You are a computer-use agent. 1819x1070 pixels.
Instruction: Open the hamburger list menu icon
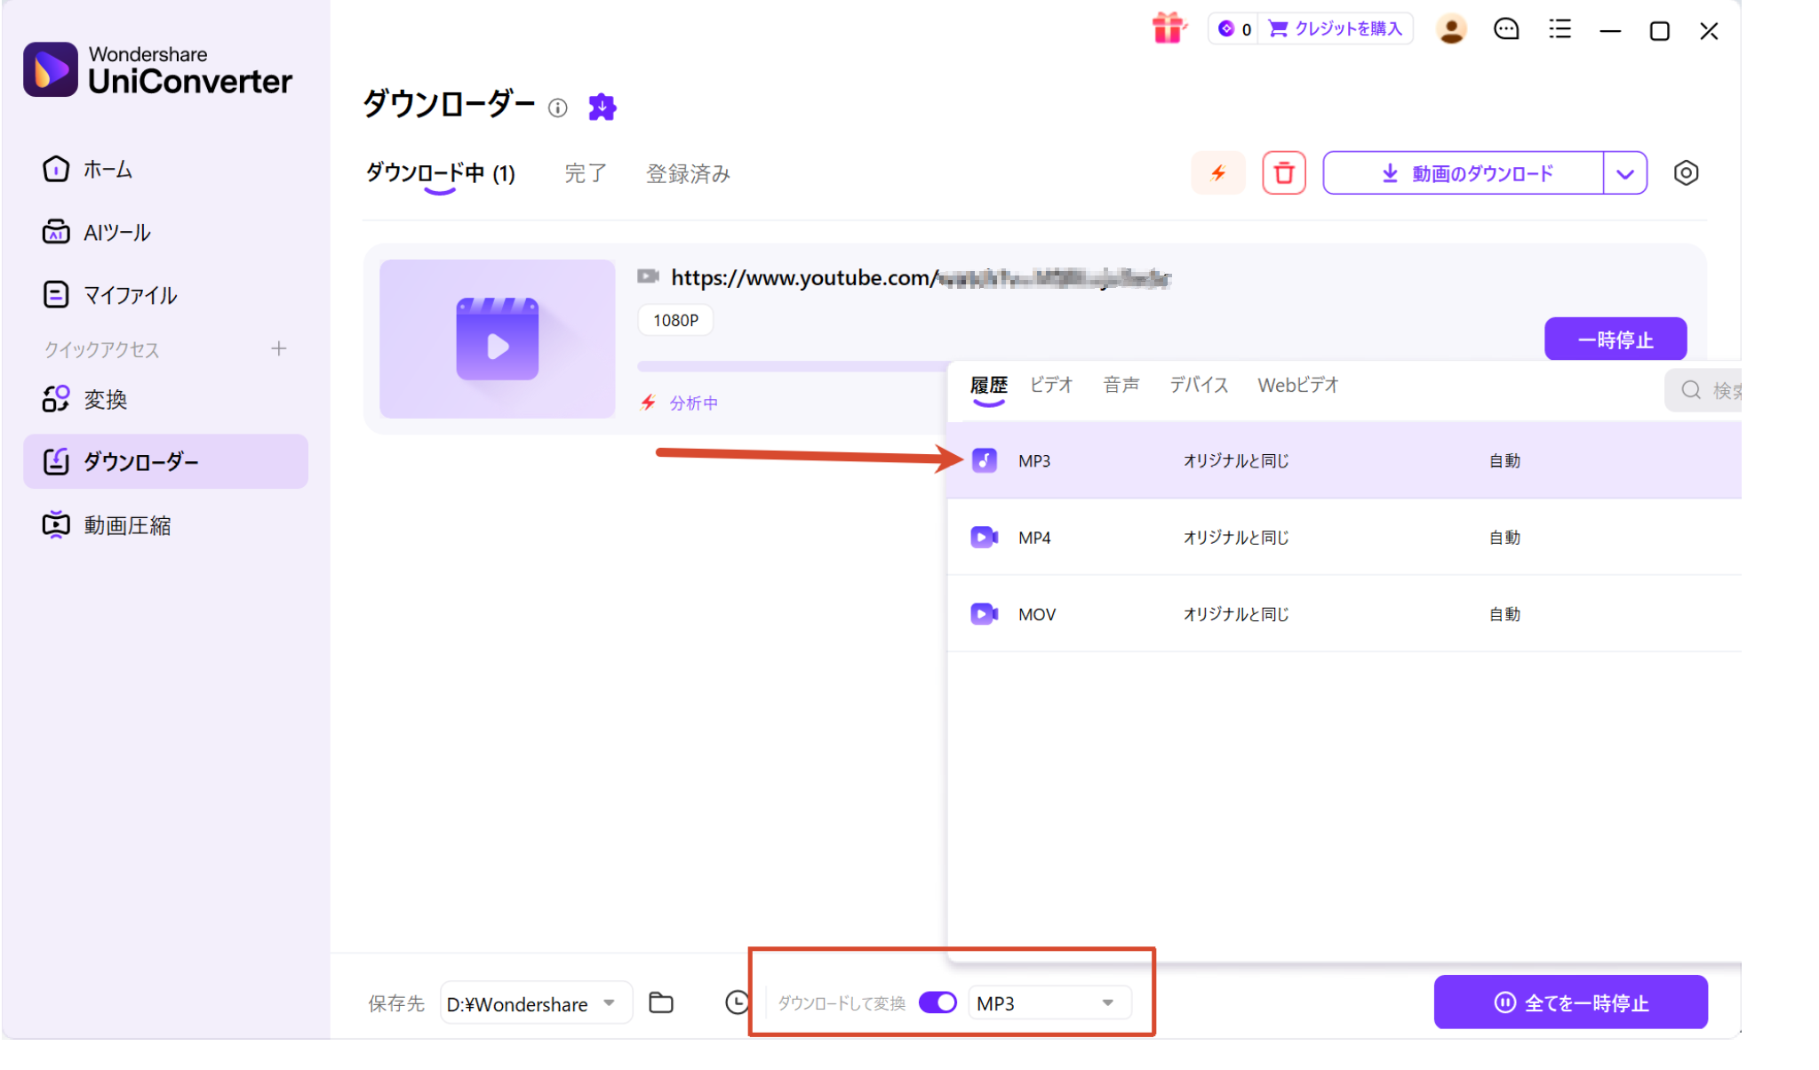(1560, 29)
